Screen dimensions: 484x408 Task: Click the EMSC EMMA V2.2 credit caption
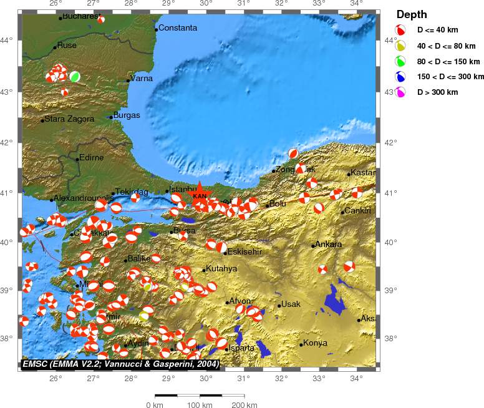coord(121,364)
